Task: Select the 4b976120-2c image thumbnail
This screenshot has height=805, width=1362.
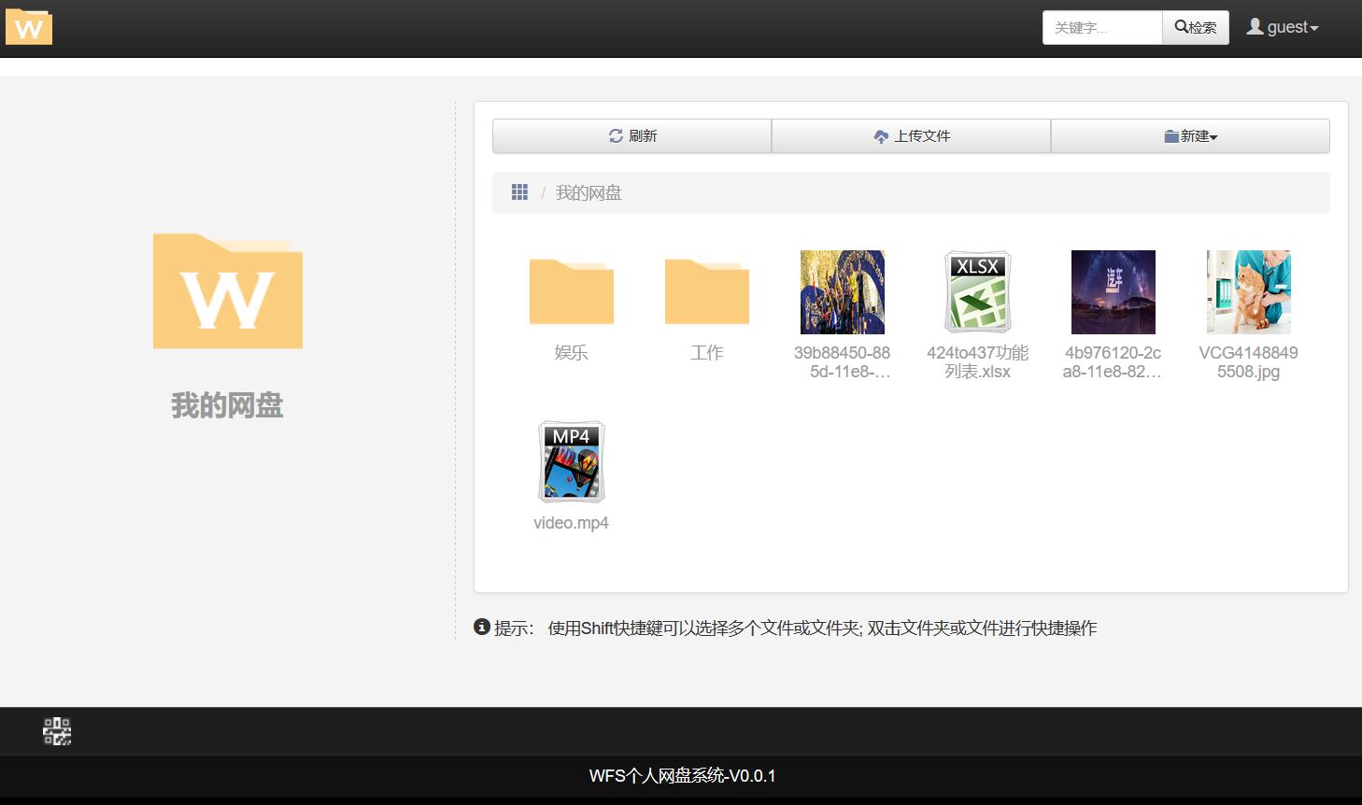Action: pos(1114,292)
